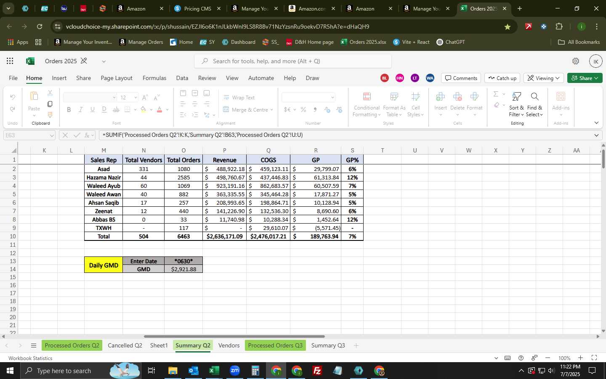Open Outlook from the Windows taskbar
This screenshot has height=379, width=606.
pos(193,371)
